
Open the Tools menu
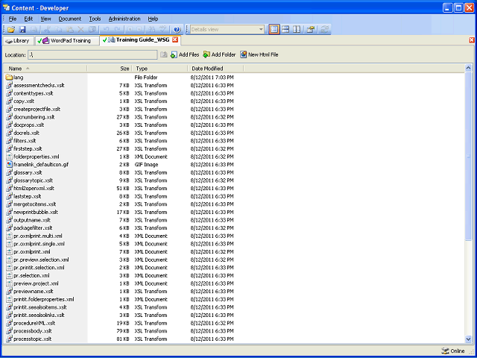pos(95,19)
